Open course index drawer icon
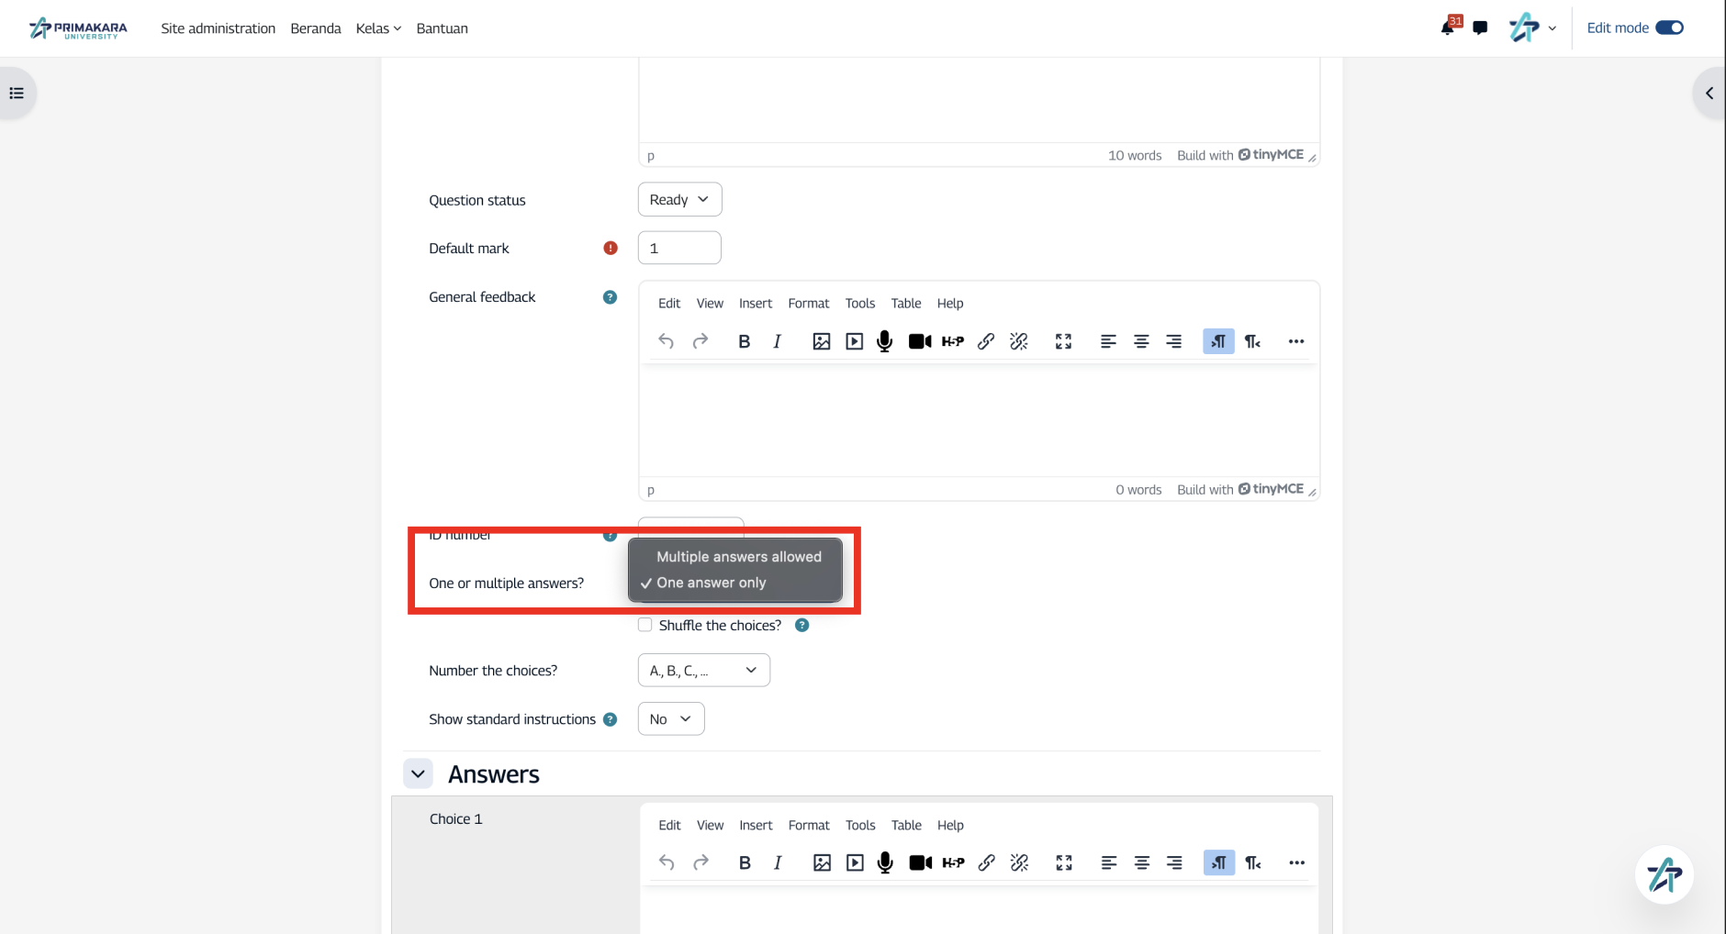 coord(17,93)
